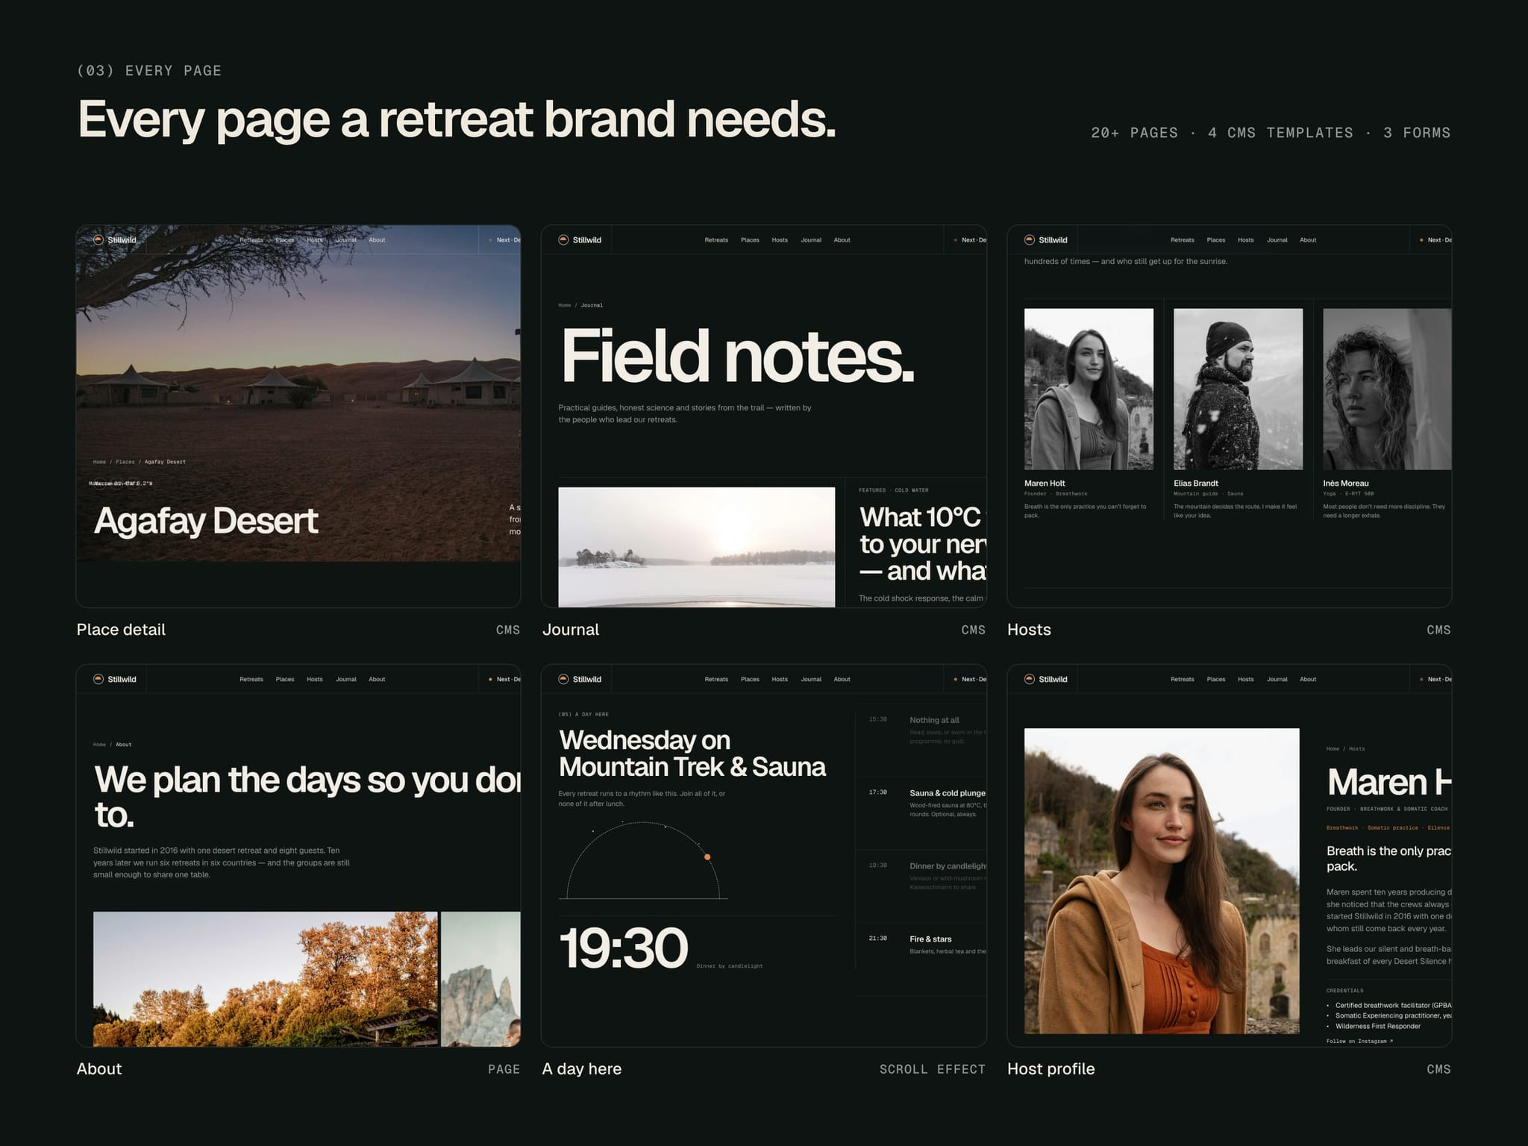Open About nav item in Host profile card

pyautogui.click(x=1308, y=679)
